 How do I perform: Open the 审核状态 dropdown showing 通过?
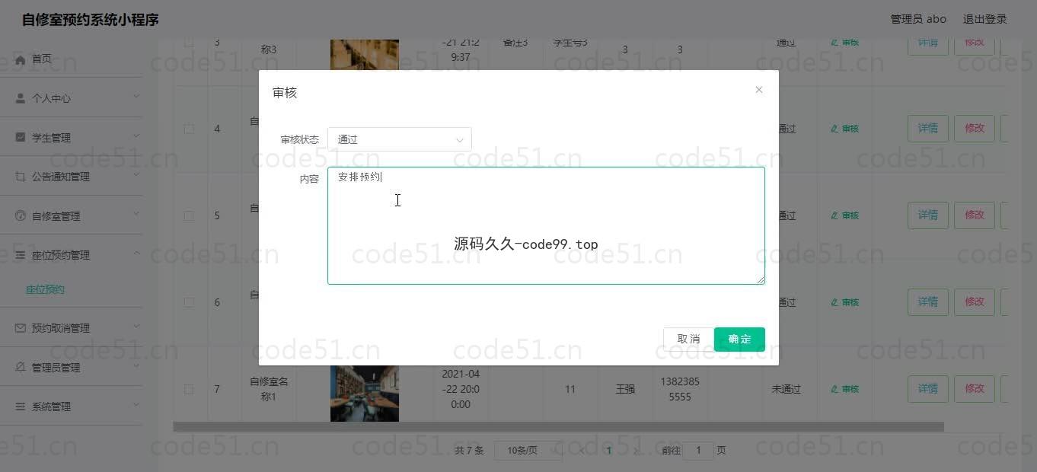pyautogui.click(x=400, y=139)
